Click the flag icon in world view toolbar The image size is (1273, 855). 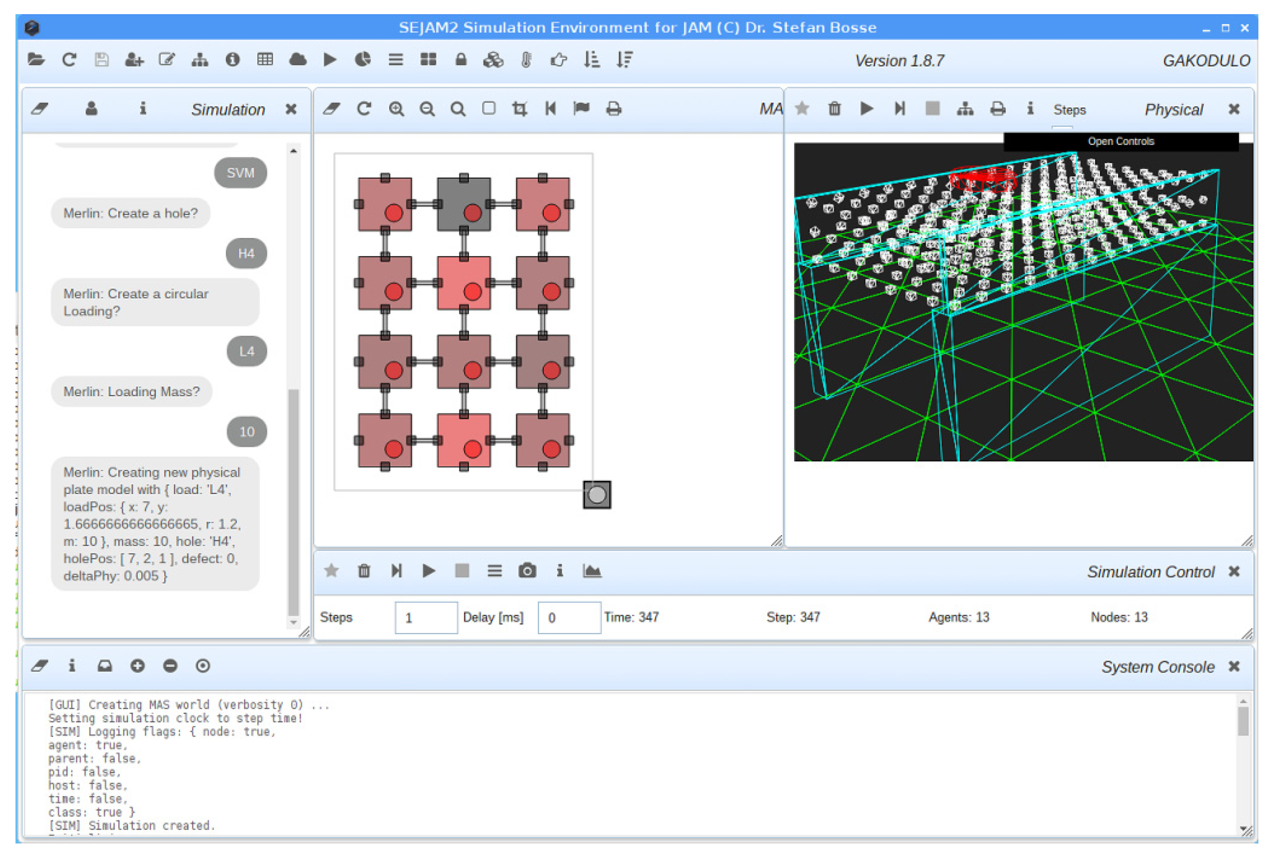(581, 108)
